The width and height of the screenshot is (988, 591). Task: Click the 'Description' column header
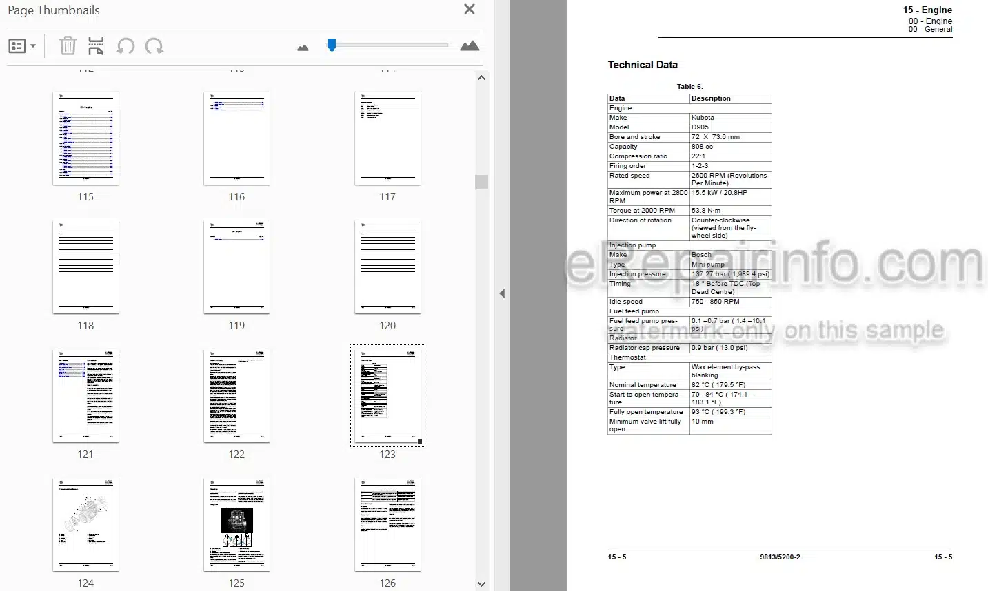[x=711, y=98]
